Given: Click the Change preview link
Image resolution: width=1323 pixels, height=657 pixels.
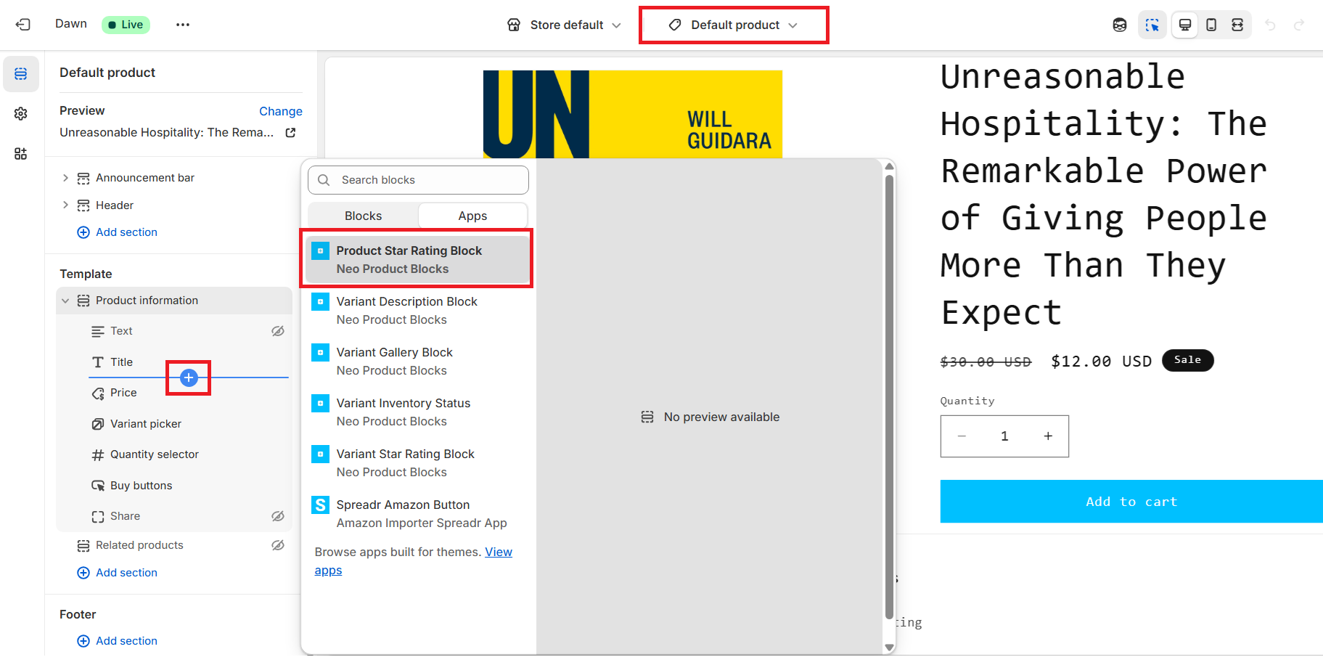Looking at the screenshot, I should click(281, 111).
